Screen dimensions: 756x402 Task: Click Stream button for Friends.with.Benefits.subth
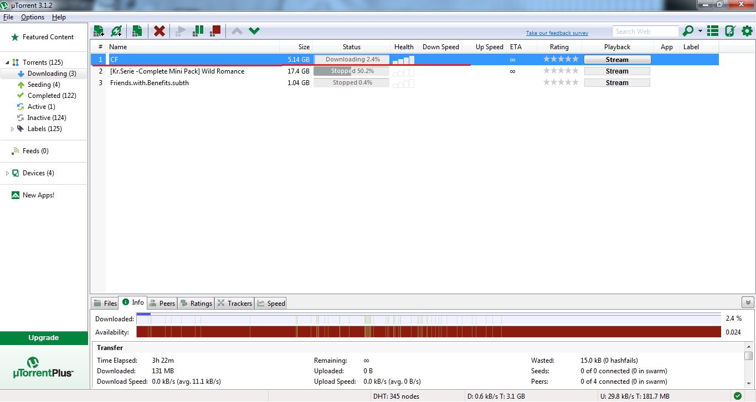tap(617, 83)
